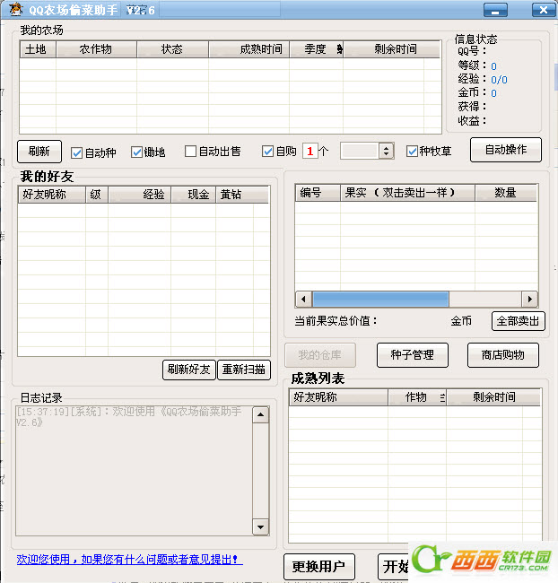Click the friends list 经验 column header
This screenshot has width=558, height=583.
click(x=140, y=195)
